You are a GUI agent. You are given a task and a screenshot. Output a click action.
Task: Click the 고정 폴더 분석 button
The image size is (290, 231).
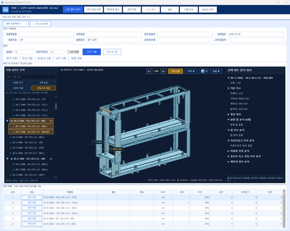coord(73,9)
